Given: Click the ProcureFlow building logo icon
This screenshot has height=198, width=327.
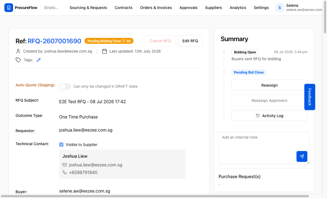Looking at the screenshot, I should (9, 8).
